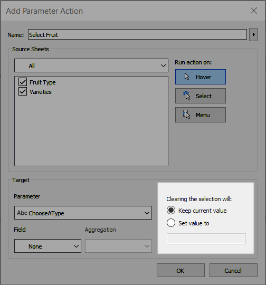
Task: Click into the Name text field
Action: click(137, 34)
